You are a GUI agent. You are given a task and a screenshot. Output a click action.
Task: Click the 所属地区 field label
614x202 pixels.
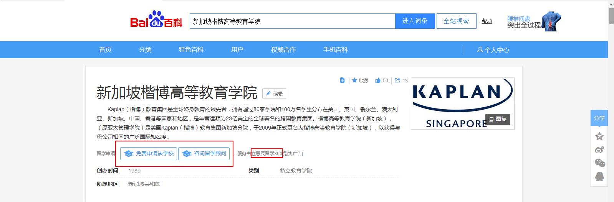(108, 184)
